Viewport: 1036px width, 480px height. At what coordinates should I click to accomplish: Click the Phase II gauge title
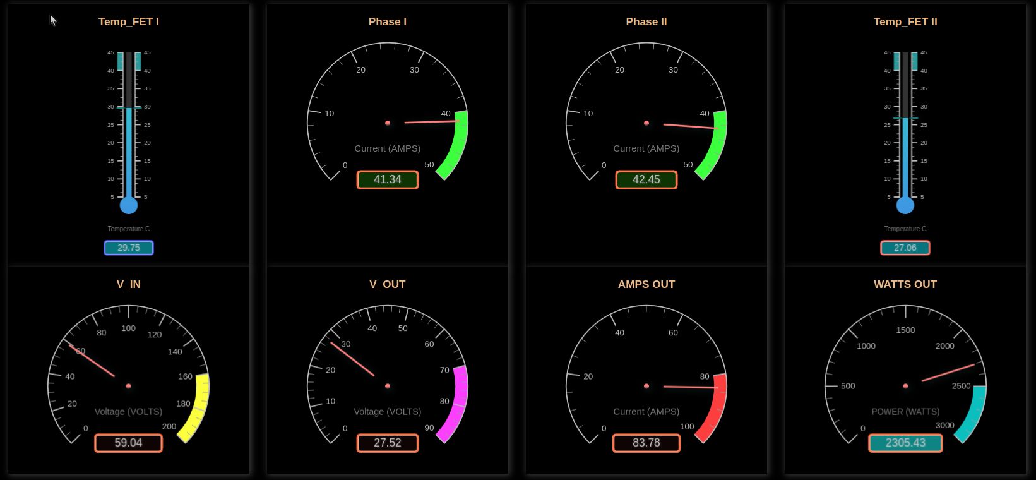(646, 21)
